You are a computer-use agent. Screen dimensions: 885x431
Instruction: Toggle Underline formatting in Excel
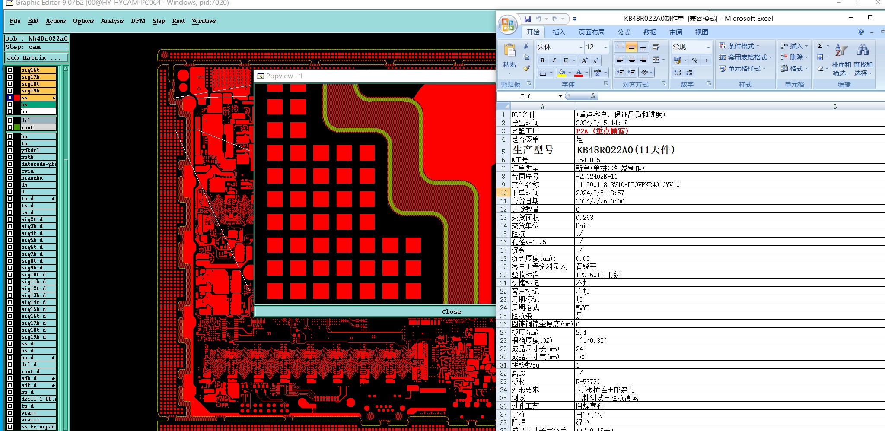tap(566, 60)
